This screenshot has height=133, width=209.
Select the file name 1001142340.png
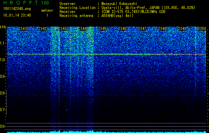tap(17, 9)
